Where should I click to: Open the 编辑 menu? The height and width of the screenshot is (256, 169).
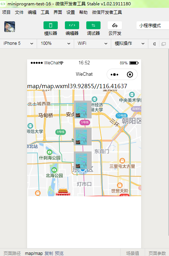pos(32,12)
